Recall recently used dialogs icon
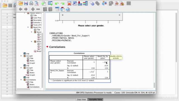The image size is (179, 101). (x=50, y=3)
